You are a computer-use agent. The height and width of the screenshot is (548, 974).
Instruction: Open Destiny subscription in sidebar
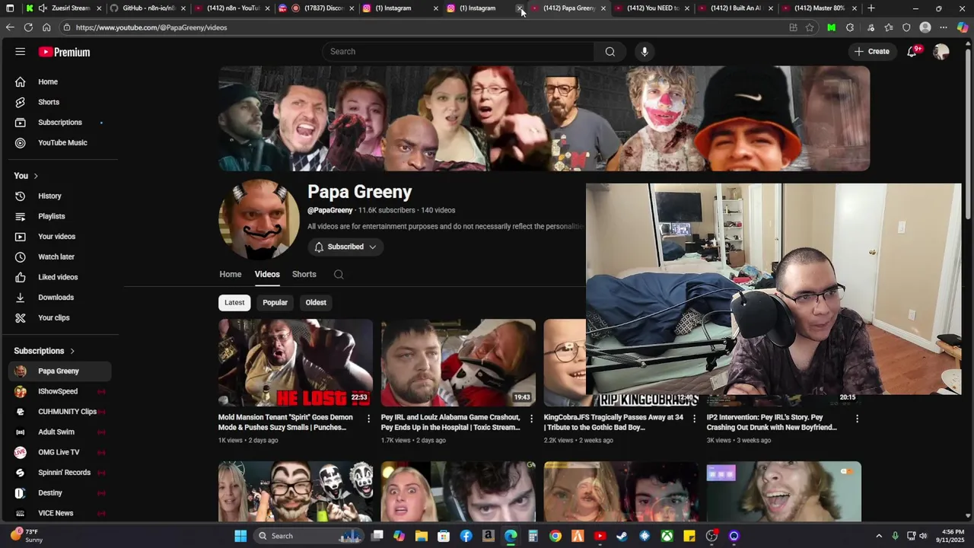click(x=59, y=493)
